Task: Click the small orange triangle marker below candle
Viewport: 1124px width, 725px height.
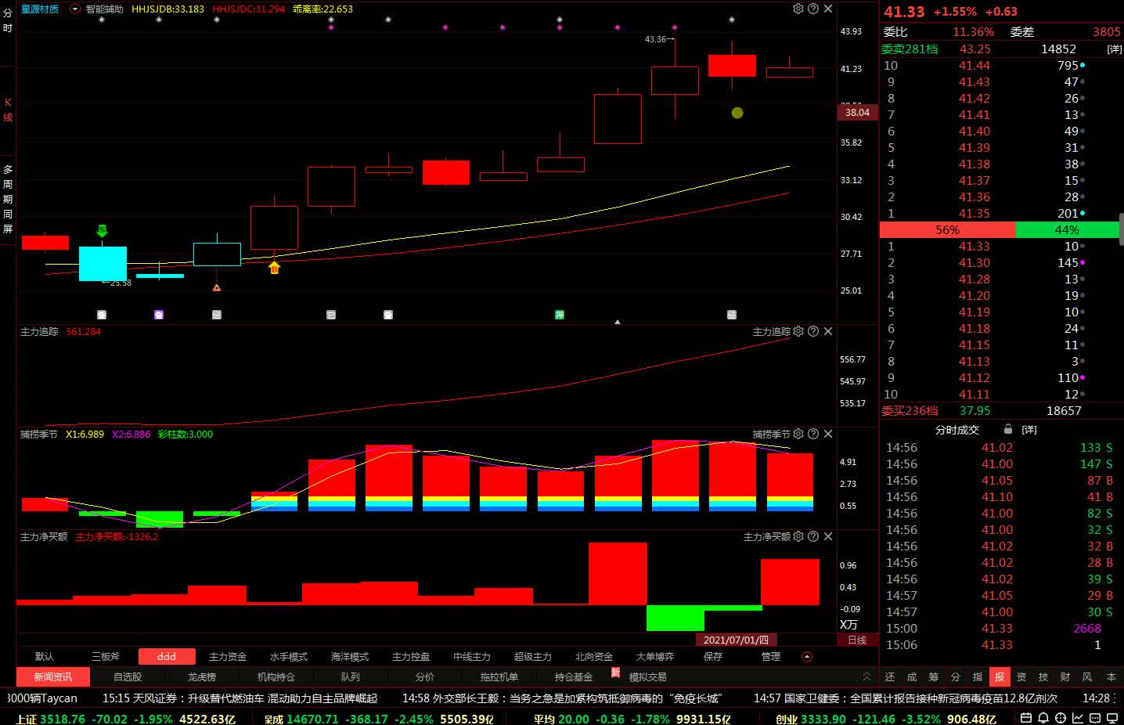Action: point(217,287)
